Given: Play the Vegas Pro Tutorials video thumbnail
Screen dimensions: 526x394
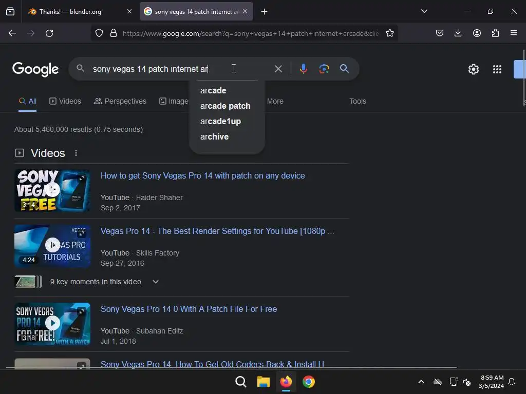Looking at the screenshot, I should 52,246.
